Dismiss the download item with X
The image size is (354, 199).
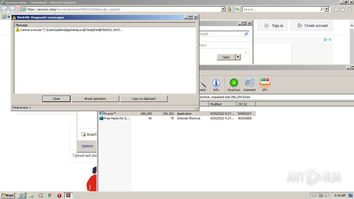246,52
